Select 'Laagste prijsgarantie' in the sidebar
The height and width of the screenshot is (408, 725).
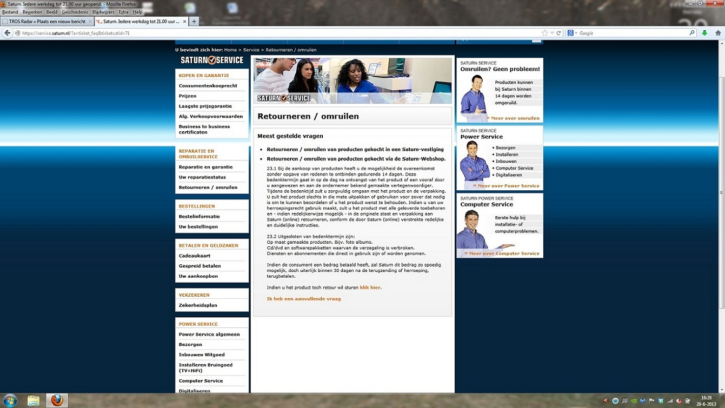tap(205, 106)
